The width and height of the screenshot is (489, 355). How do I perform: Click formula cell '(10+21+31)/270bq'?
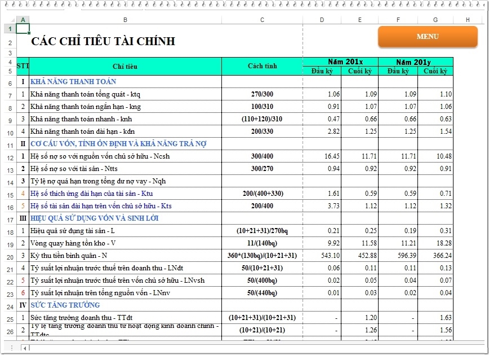coord(263,231)
